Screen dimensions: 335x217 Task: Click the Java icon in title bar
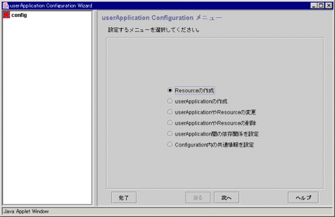tap(6, 5)
